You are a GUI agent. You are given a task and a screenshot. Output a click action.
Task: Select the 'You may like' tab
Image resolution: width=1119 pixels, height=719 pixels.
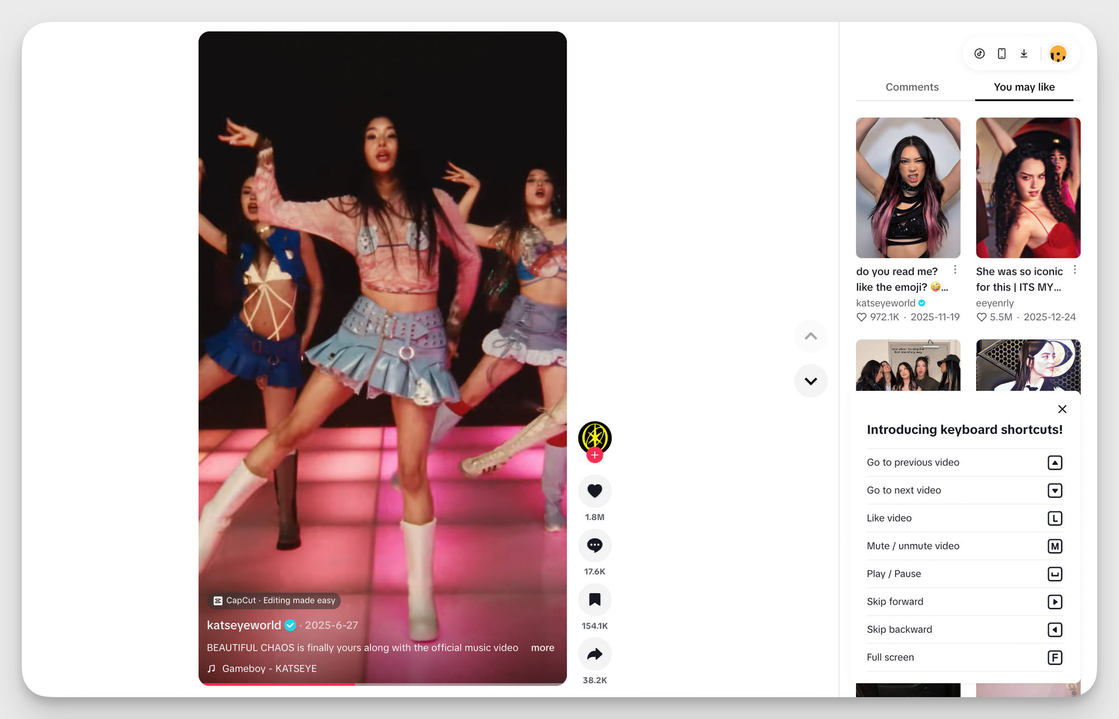click(1024, 87)
